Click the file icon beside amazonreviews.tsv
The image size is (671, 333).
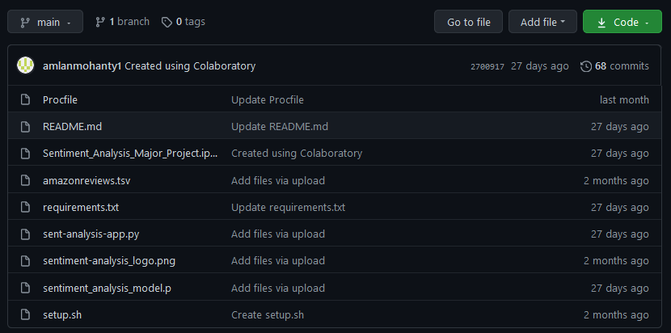[x=25, y=180]
